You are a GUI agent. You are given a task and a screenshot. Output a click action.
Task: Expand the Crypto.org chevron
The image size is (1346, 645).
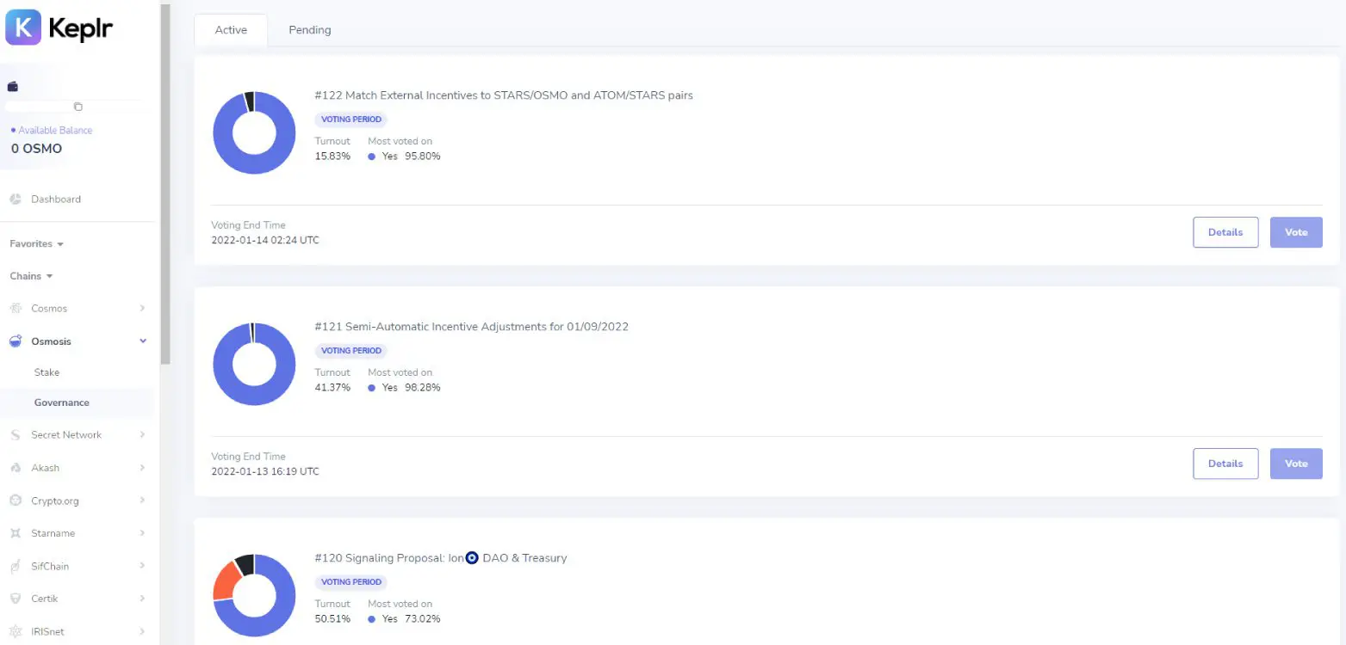tap(142, 501)
